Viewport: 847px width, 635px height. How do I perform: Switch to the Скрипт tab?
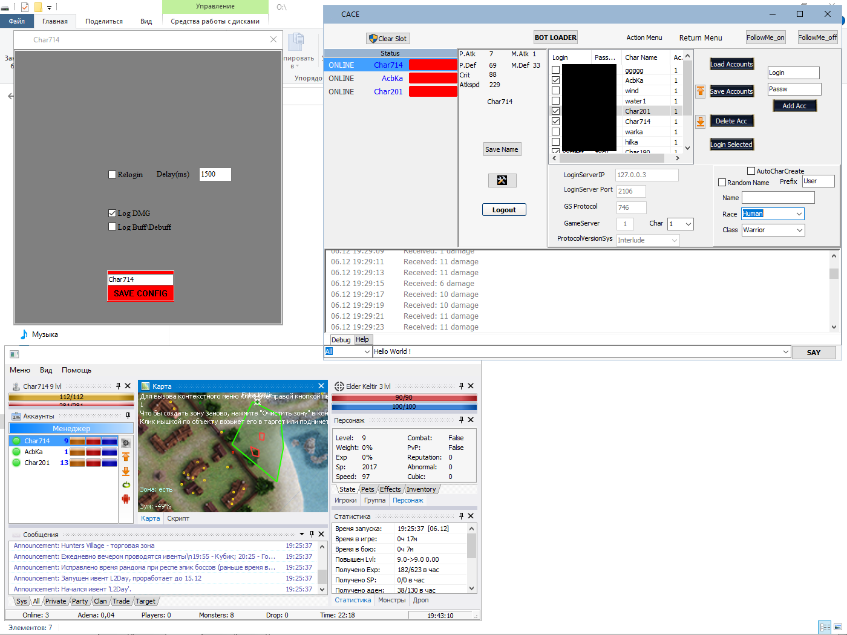(x=178, y=518)
